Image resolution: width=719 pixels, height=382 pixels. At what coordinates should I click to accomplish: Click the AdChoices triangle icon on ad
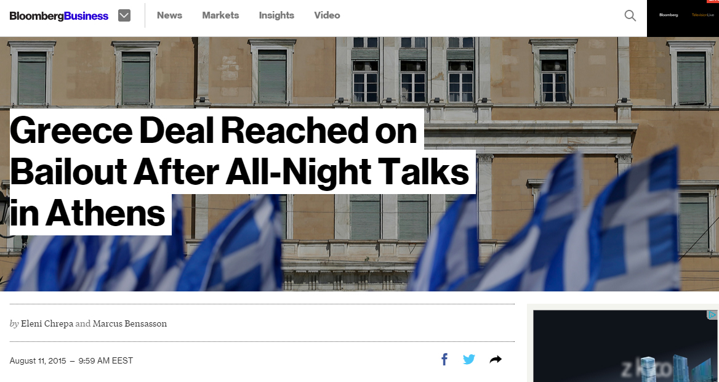(712, 315)
